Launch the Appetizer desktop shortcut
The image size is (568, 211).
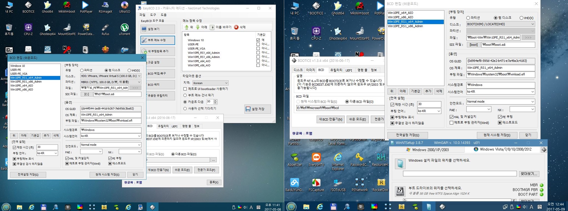pyautogui.click(x=294, y=160)
